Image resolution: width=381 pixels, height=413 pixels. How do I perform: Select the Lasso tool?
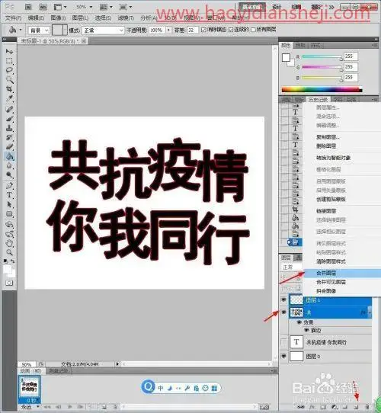[x=9, y=70]
